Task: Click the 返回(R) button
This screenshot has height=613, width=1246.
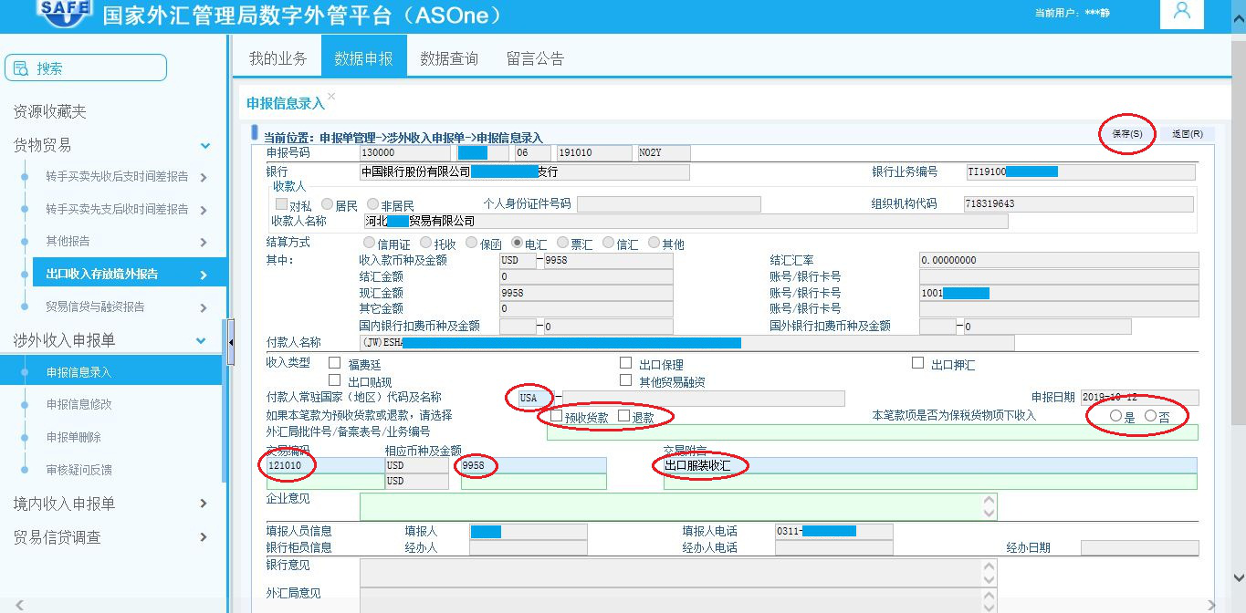Action: 1188,134
